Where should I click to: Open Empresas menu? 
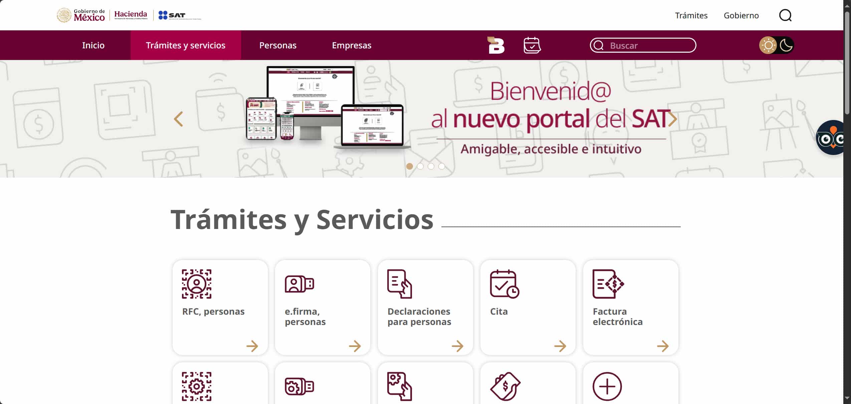(352, 45)
